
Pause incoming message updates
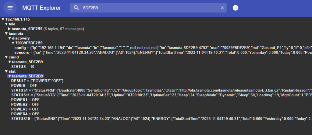tap(236, 8)
